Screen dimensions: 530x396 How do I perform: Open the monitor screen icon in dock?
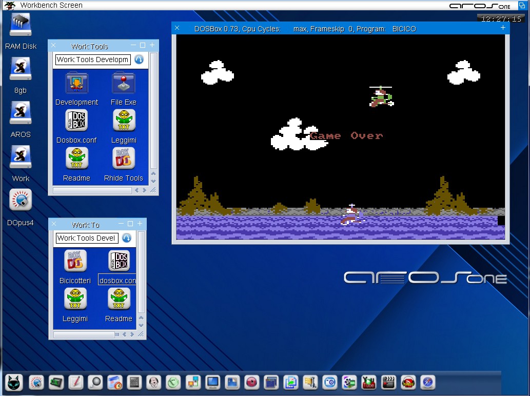pos(212,383)
